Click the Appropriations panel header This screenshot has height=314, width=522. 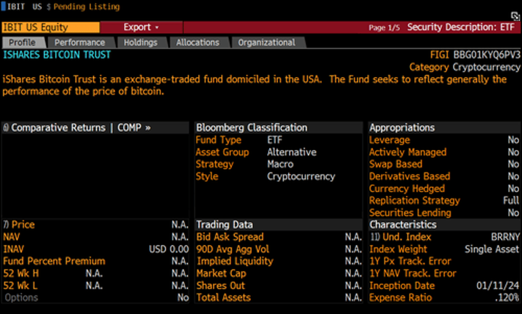(x=402, y=127)
